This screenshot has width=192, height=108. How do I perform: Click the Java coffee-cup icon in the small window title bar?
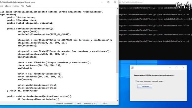132,67
